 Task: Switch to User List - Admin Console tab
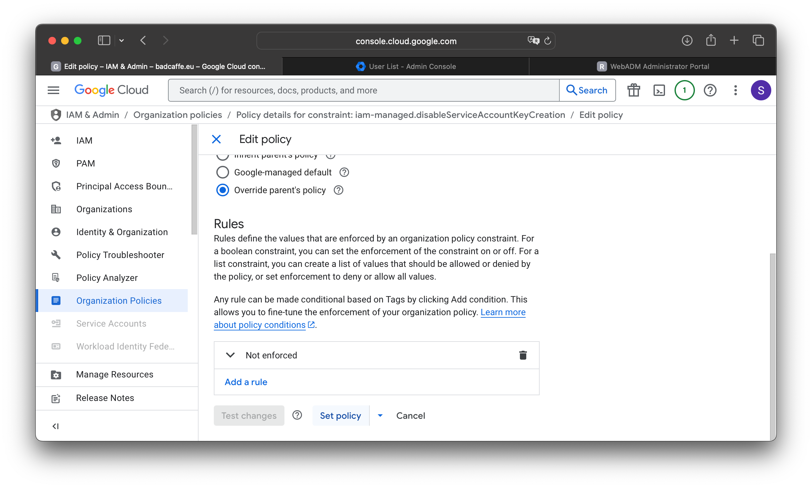point(406,66)
